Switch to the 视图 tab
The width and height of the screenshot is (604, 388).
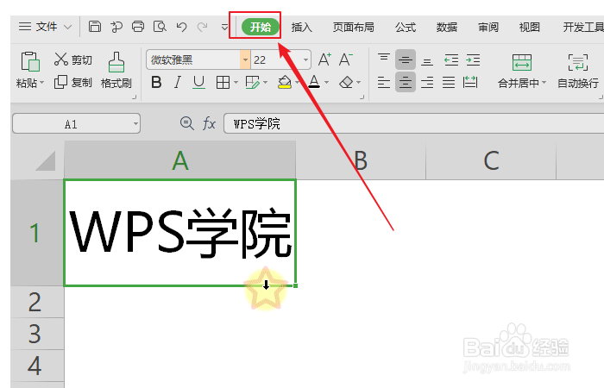pos(529,27)
